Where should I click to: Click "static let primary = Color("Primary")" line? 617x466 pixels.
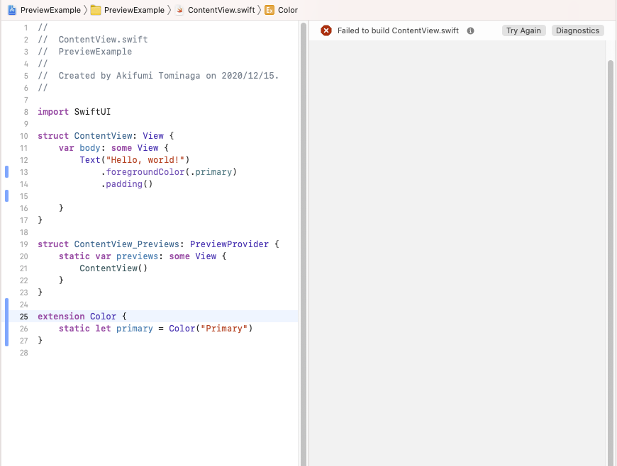click(x=155, y=329)
